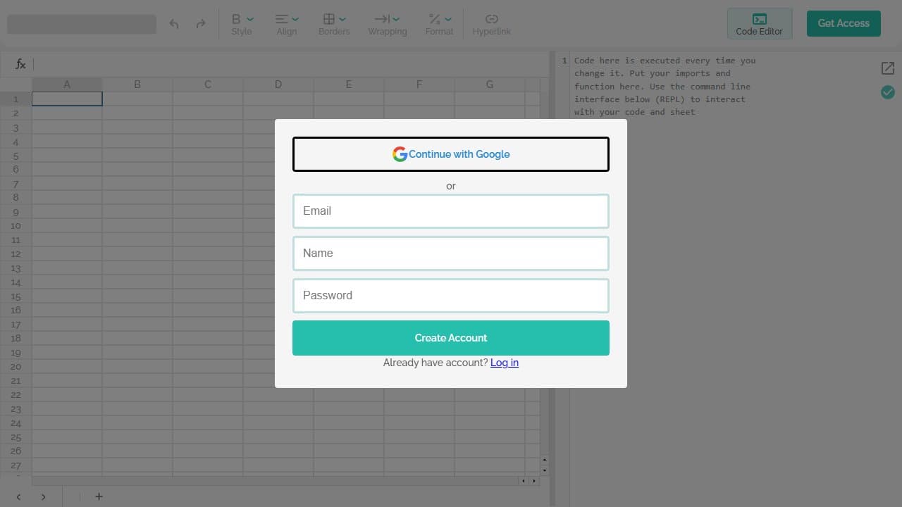Open the Align dropdown
The height and width of the screenshot is (507, 902).
[x=287, y=24]
